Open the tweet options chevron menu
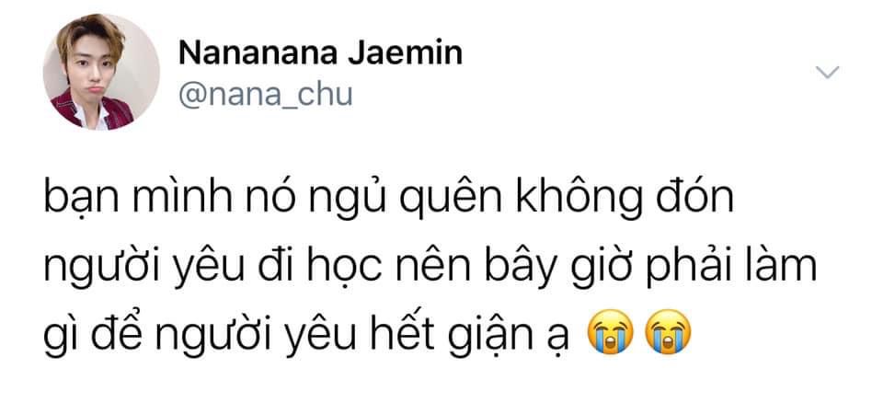This screenshot has height=403, width=883. [x=827, y=72]
